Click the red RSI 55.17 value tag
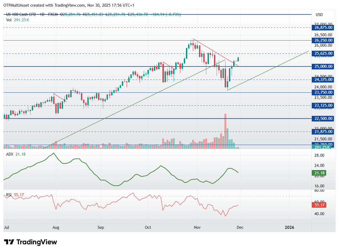The width and height of the screenshot is (339, 252). [319, 205]
